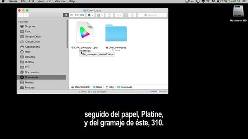Viewport: 248px width, 139px height.
Task: Go forward with the Forward arrow
Action: [x=26, y=15]
